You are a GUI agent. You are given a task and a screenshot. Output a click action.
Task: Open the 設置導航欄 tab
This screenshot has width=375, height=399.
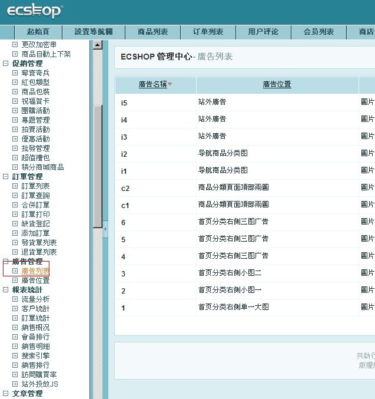coord(94,32)
